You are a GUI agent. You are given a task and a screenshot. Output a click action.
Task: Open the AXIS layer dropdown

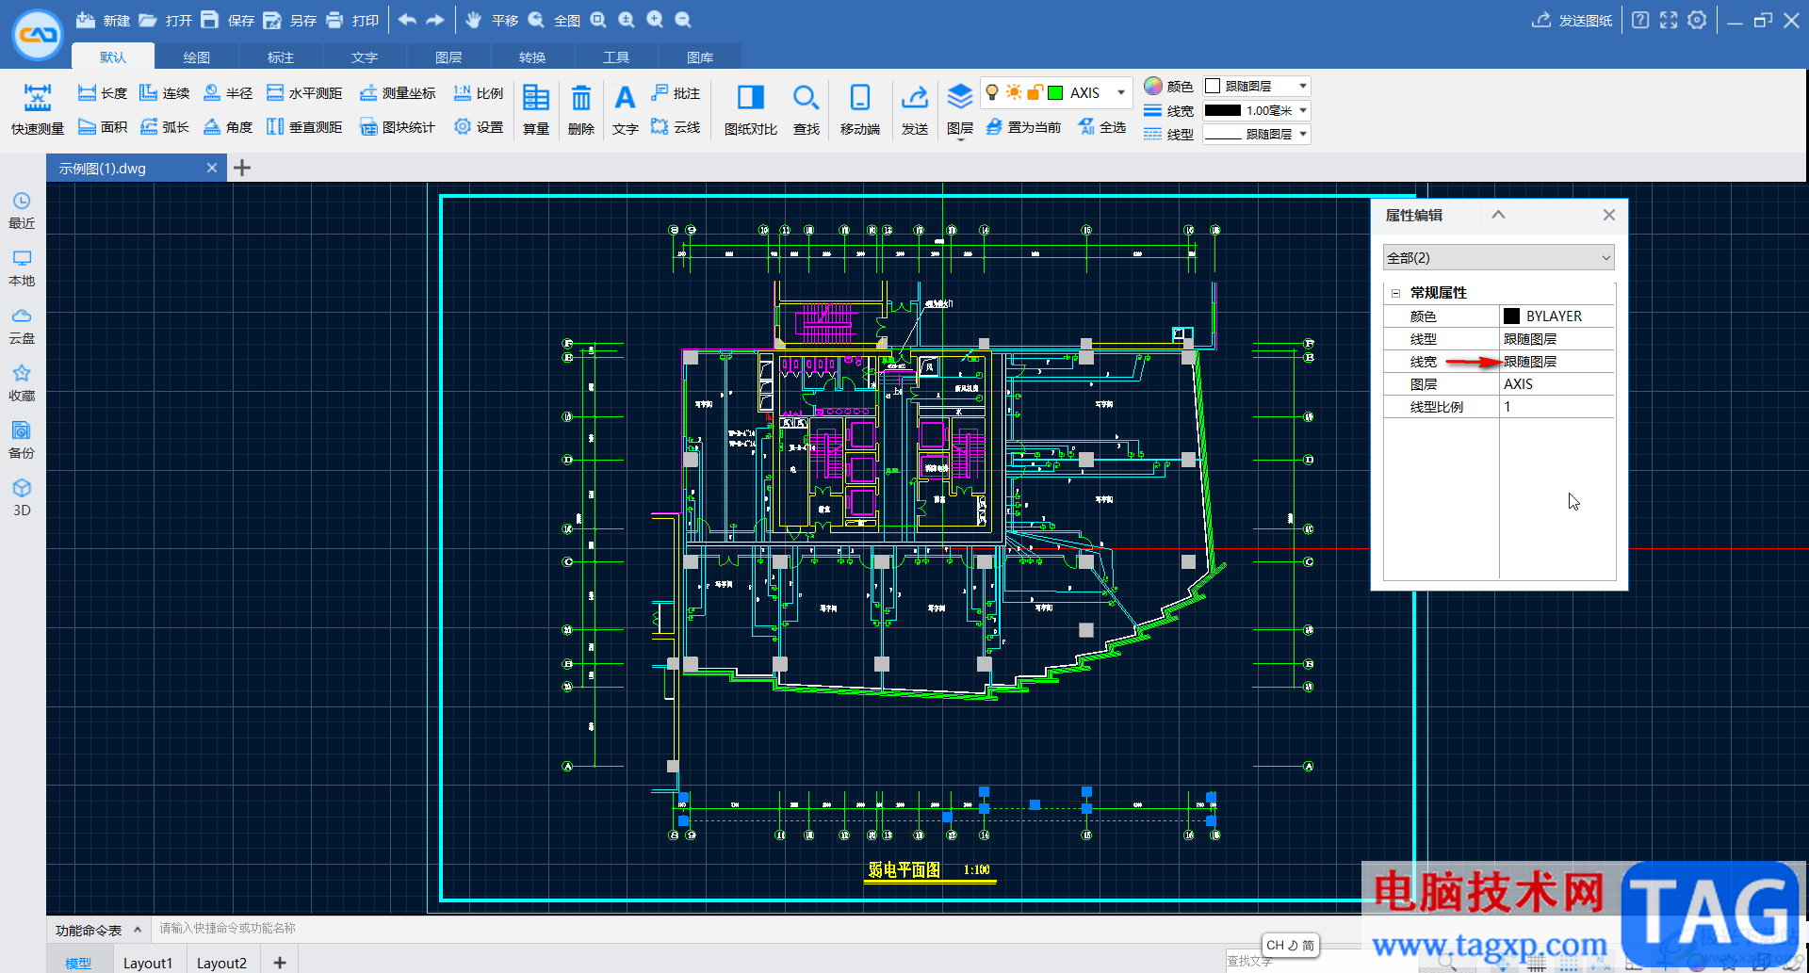coord(1121,92)
